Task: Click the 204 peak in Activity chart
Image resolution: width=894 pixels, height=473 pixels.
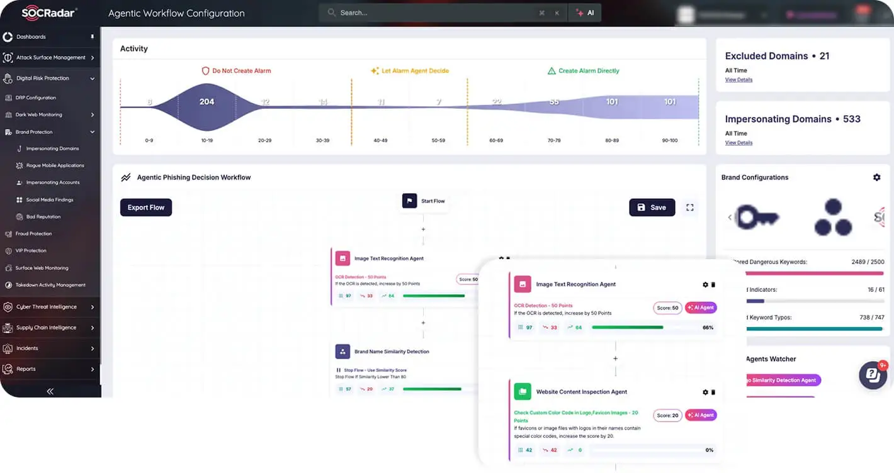Action: 207,102
